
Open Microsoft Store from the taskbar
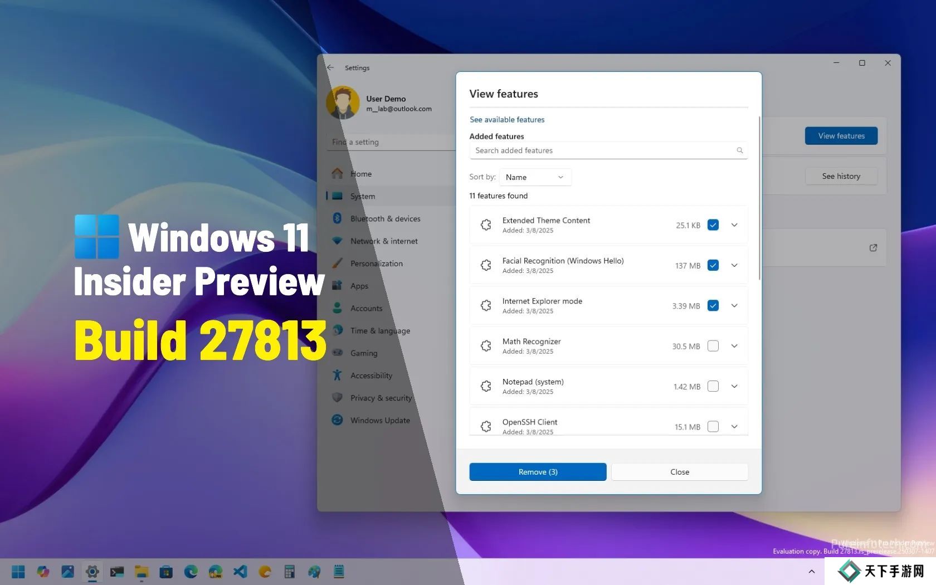(x=166, y=572)
